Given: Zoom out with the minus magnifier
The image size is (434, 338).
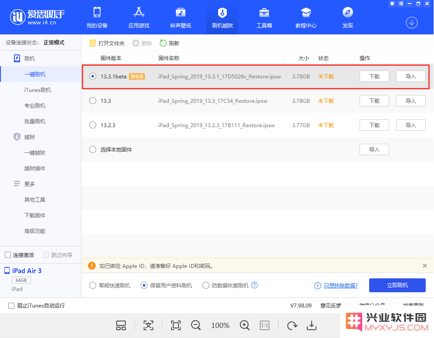Looking at the screenshot, I should coord(196,325).
